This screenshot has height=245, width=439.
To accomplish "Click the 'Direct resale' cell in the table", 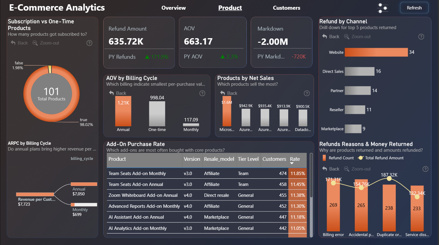I will point(219,195).
